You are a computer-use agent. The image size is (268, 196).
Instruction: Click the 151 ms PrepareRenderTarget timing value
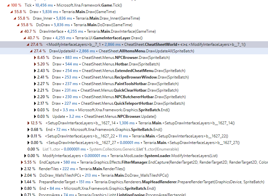point(85,182)
